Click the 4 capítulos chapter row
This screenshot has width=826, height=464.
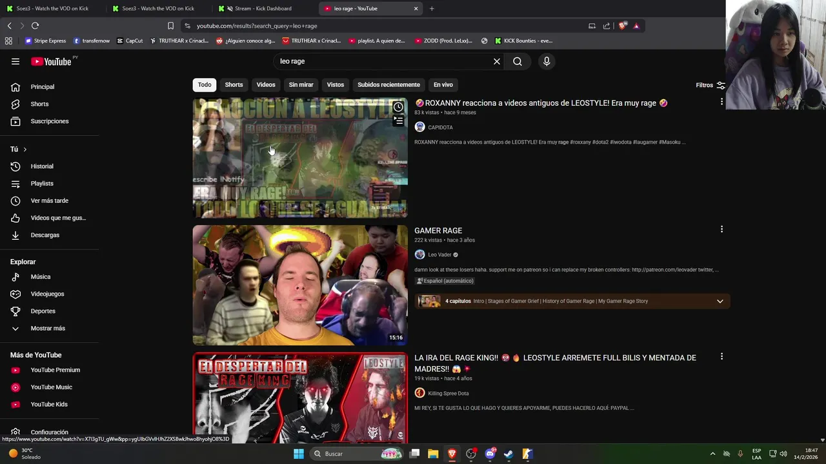572,301
